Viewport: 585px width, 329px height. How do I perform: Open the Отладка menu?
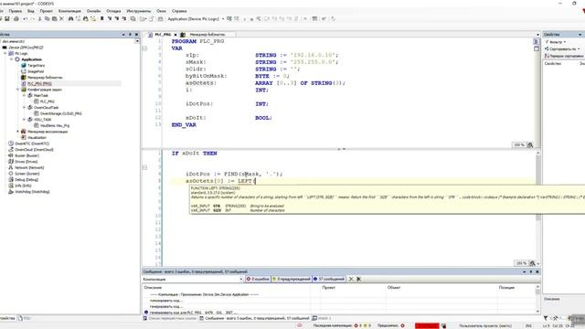tap(113, 11)
